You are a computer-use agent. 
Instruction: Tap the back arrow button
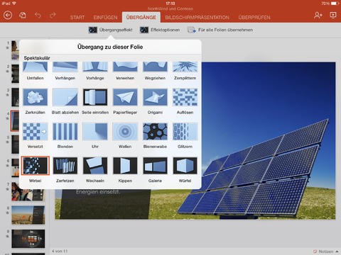8,16
